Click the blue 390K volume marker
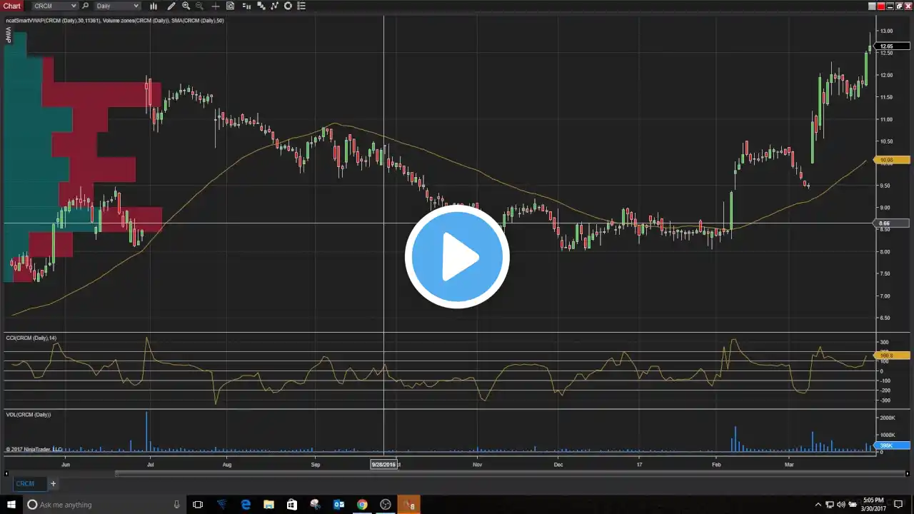This screenshot has width=914, height=514. click(892, 445)
